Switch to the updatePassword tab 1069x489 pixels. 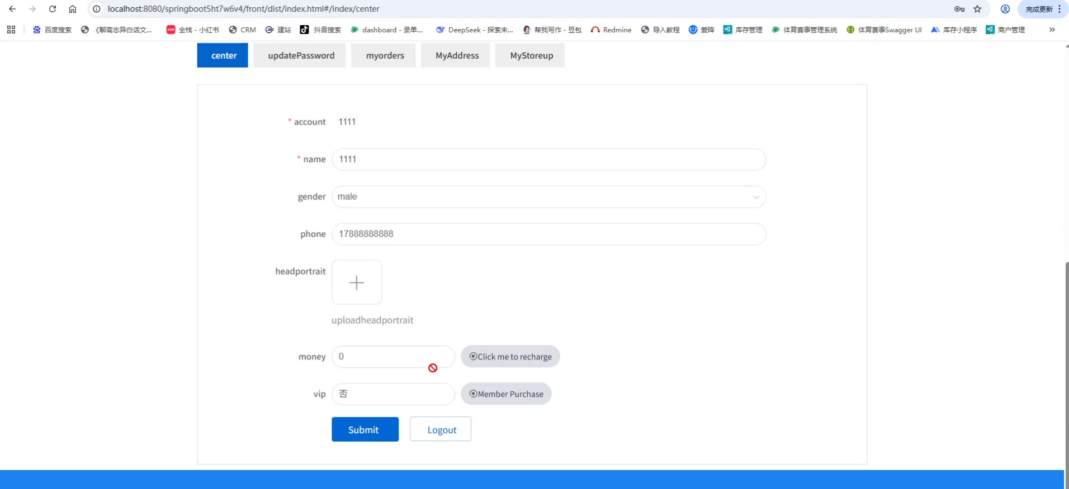pos(300,56)
